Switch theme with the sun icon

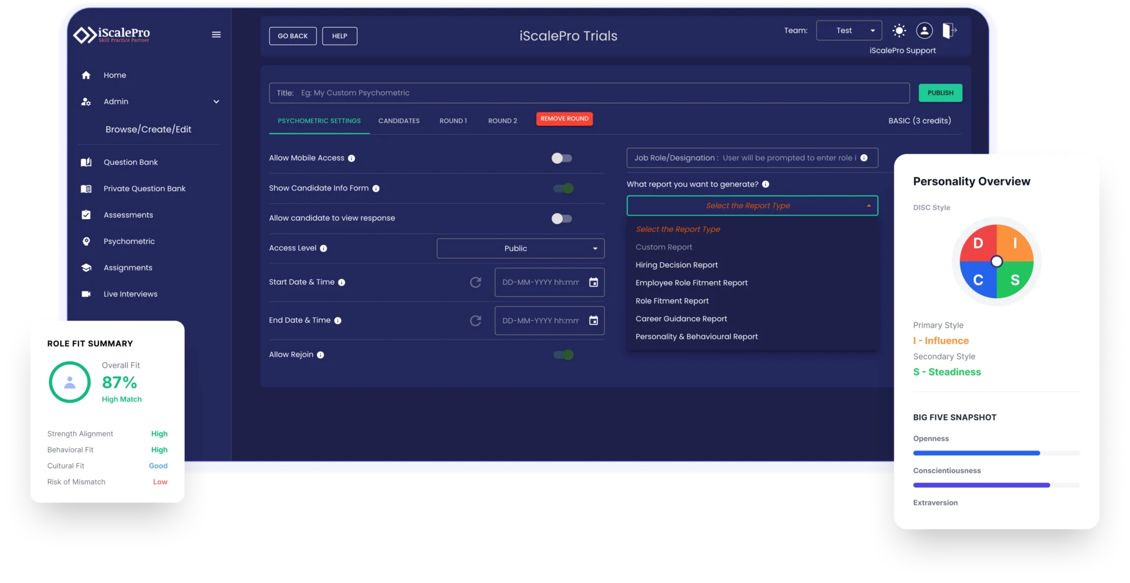click(899, 31)
